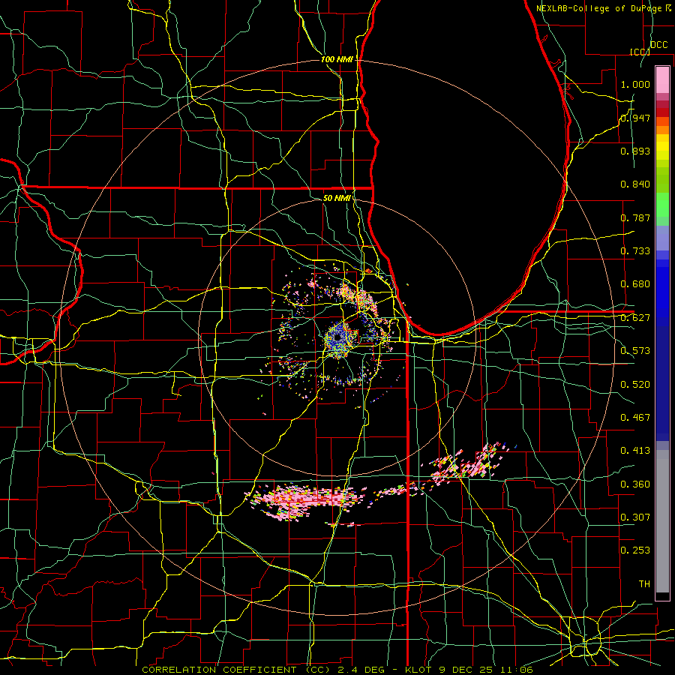Select the 0.467 scale value
This screenshot has width=675, height=675.
(635, 418)
